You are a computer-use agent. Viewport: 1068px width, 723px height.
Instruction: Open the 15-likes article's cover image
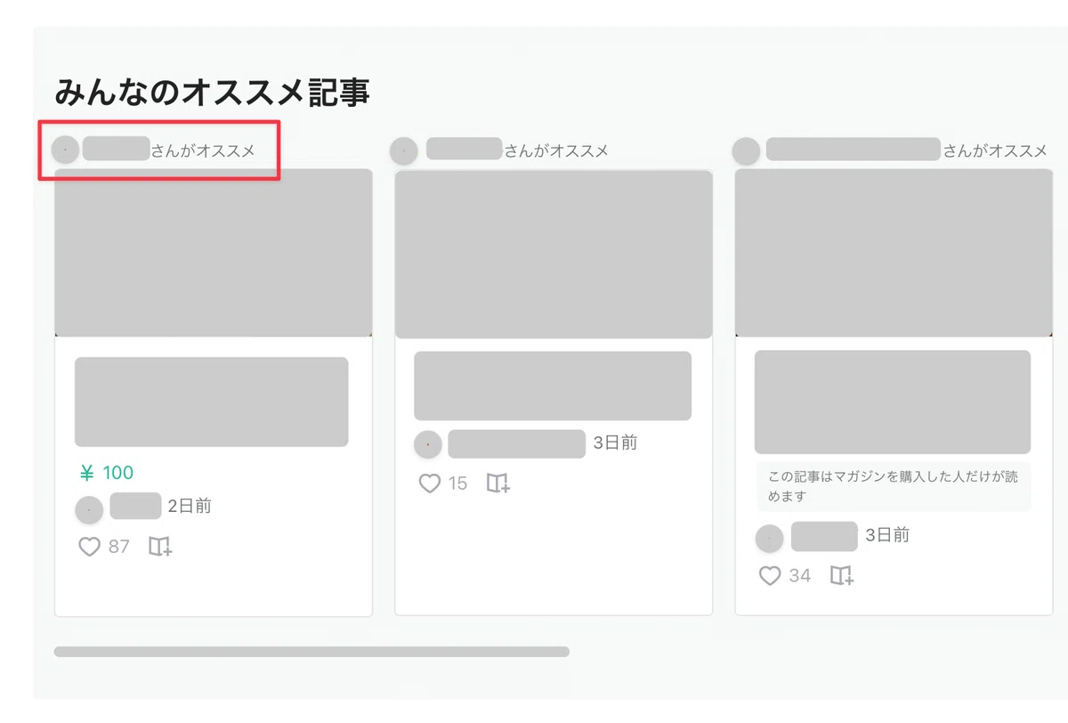click(554, 255)
